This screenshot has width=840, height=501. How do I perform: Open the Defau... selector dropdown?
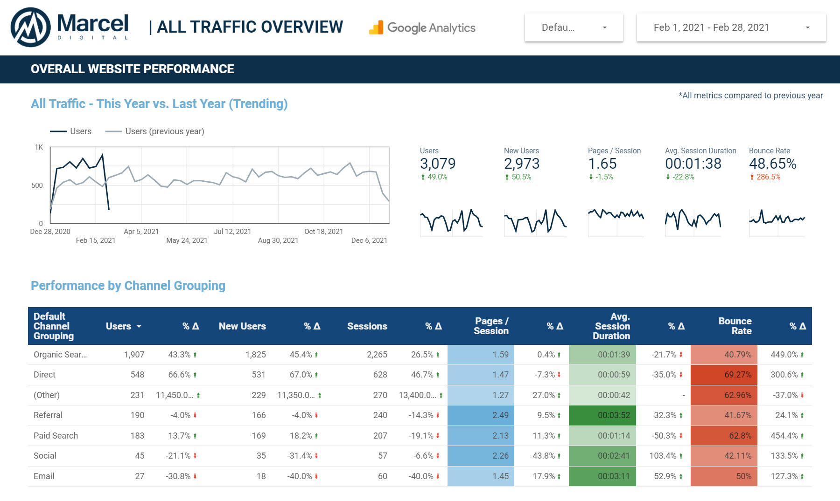click(574, 27)
